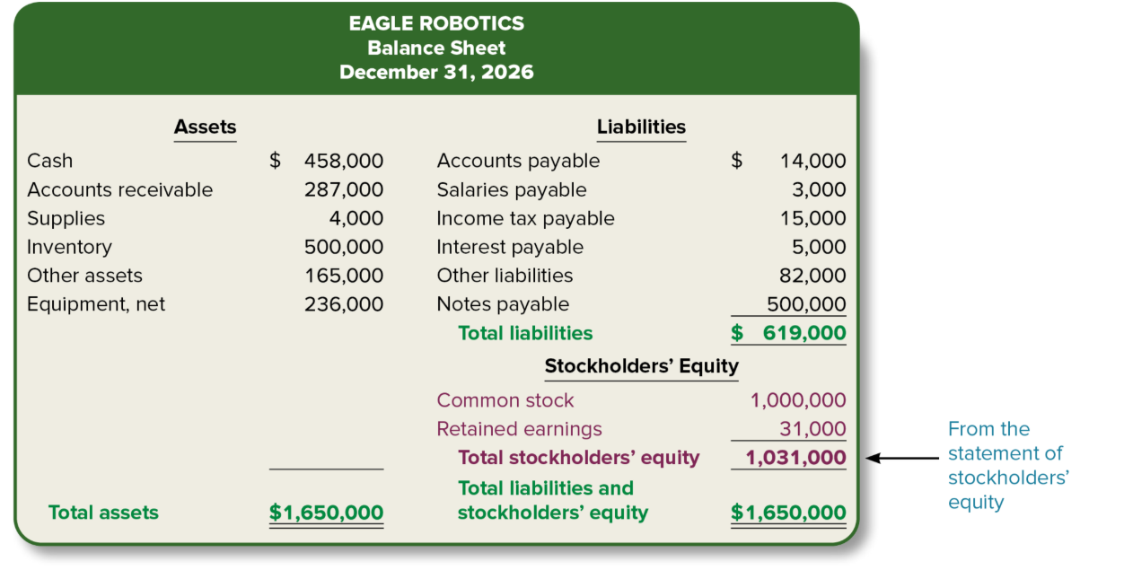Select the Accounts receivable label
Screen dimensions: 1124x570
pyautogui.click(x=120, y=189)
